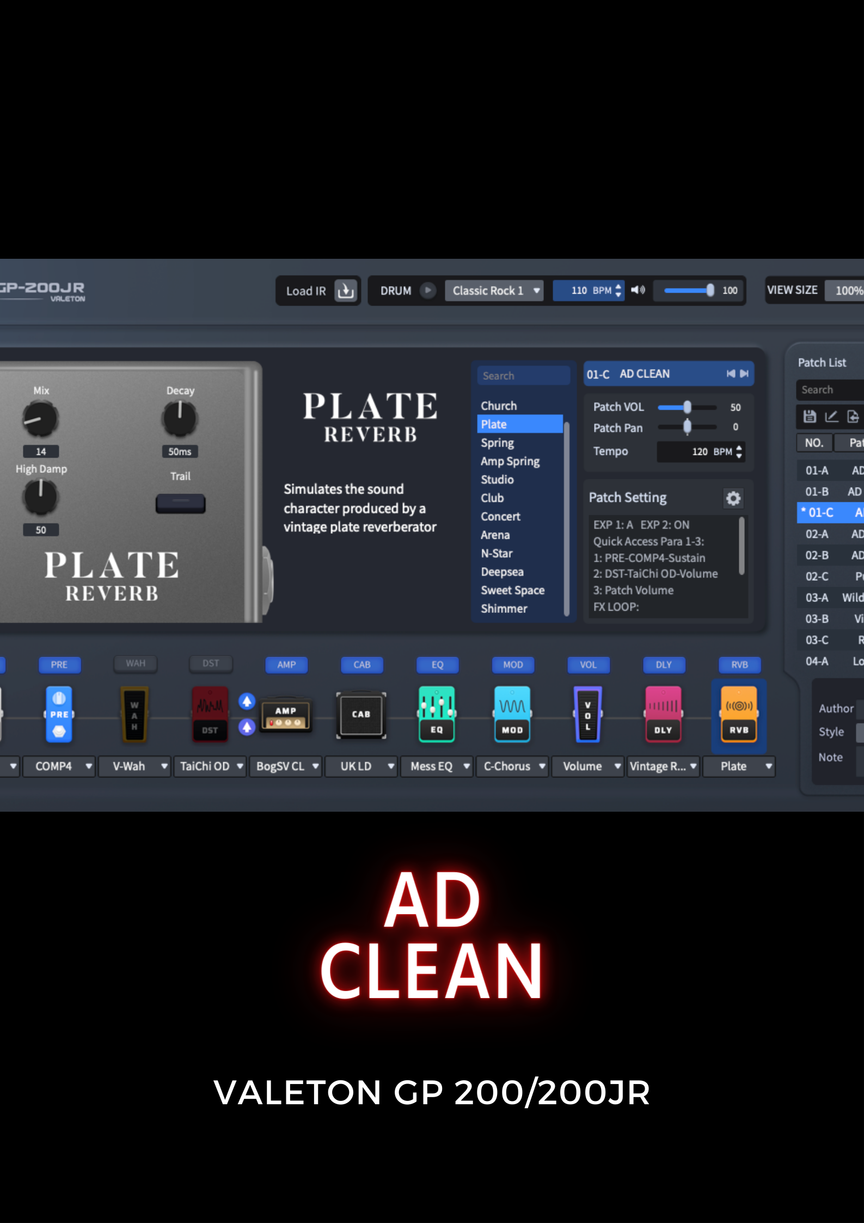The height and width of the screenshot is (1223, 864).
Task: Select the pink DLY pedal icon
Action: point(663,714)
